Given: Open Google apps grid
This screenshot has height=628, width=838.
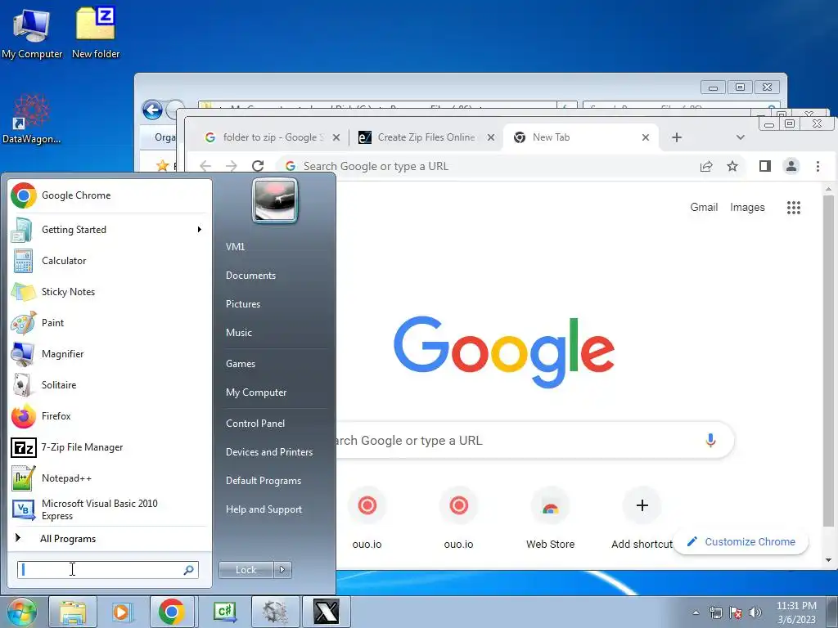Looking at the screenshot, I should [x=794, y=208].
